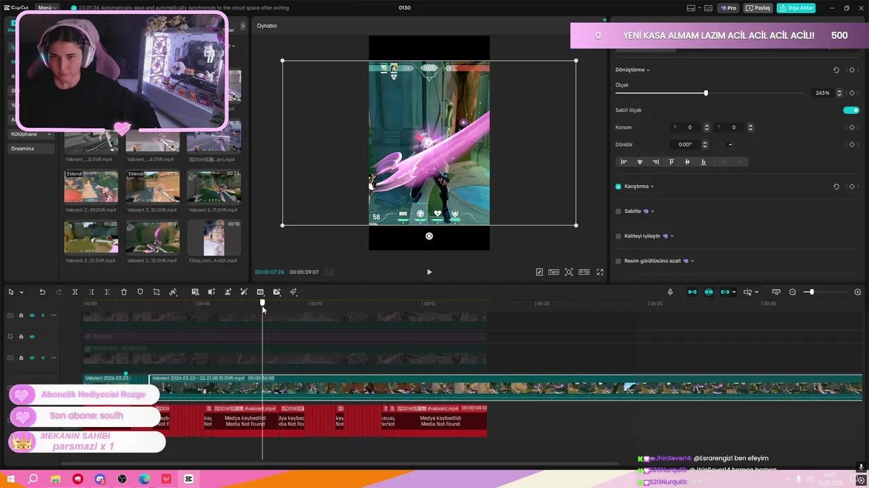Add a marker with the shield-shaped icon
The height and width of the screenshot is (488, 869).
(140, 292)
